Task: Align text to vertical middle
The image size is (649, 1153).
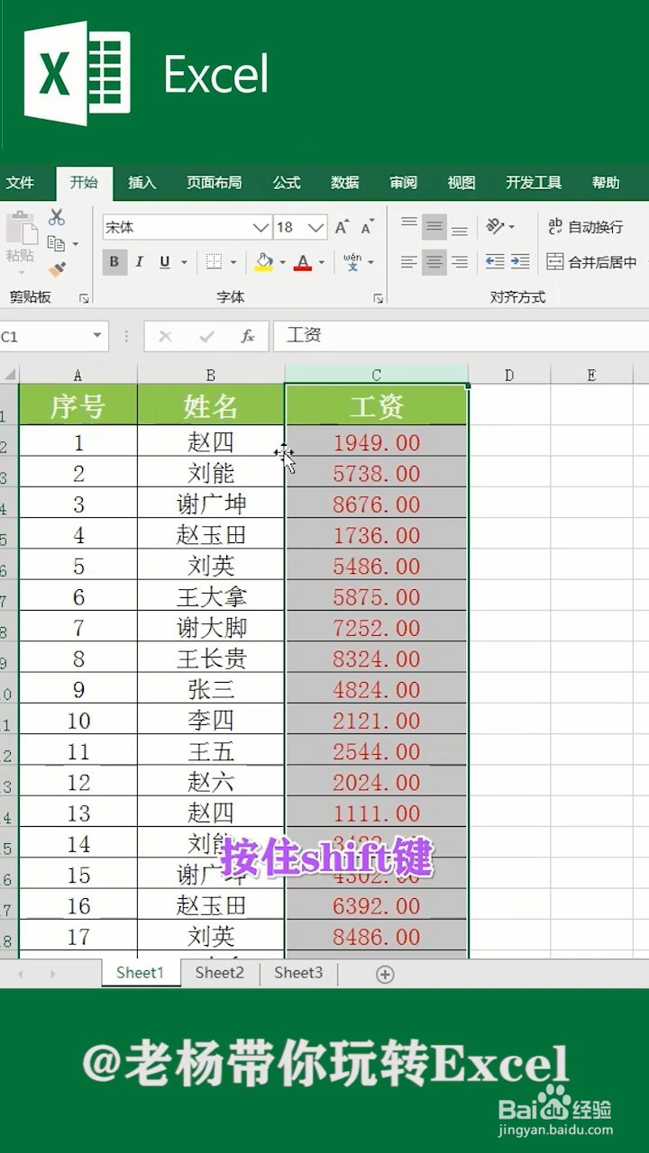Action: [434, 226]
